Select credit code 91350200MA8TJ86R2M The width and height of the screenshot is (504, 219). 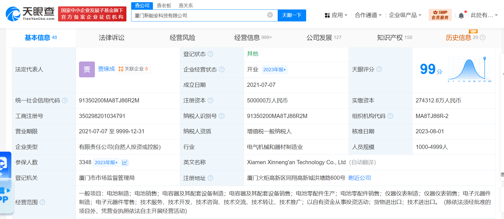pyautogui.click(x=109, y=100)
